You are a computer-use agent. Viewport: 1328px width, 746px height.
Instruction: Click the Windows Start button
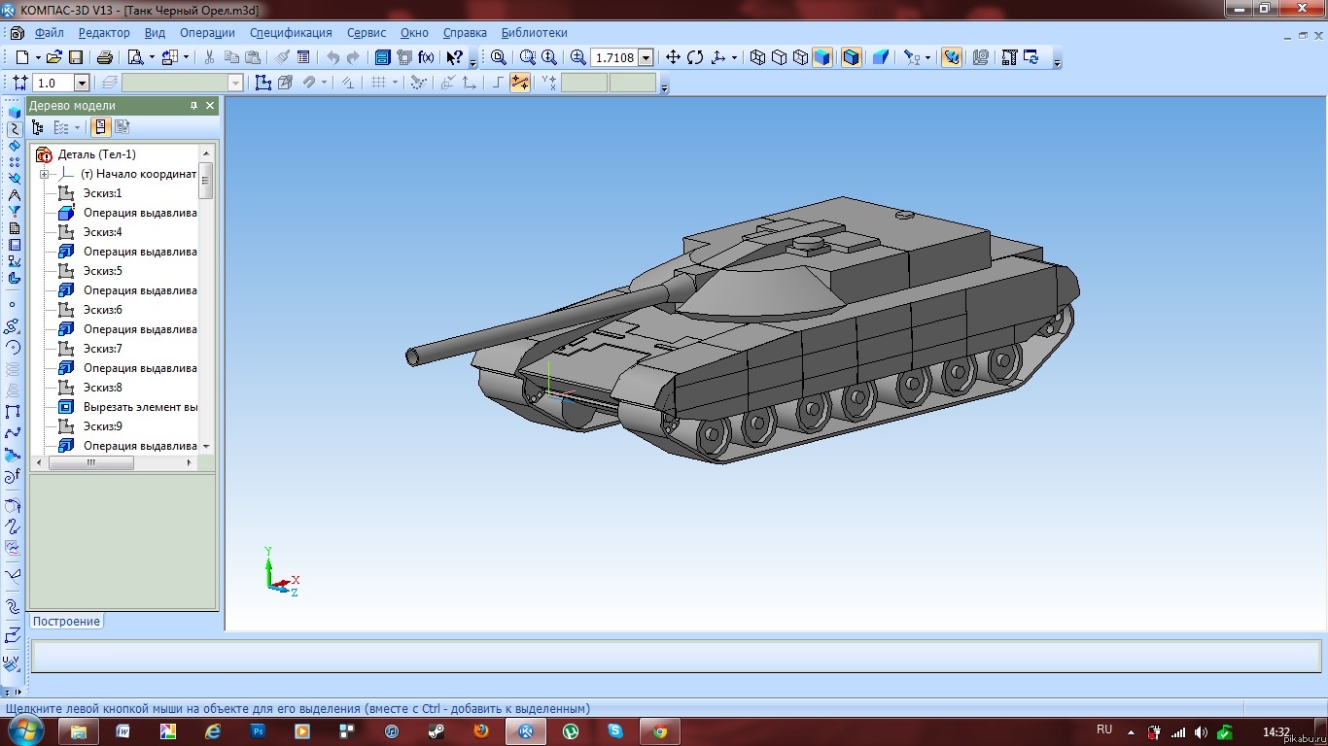pyautogui.click(x=25, y=730)
